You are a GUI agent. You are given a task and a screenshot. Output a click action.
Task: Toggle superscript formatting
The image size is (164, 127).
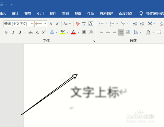[x=44, y=32]
